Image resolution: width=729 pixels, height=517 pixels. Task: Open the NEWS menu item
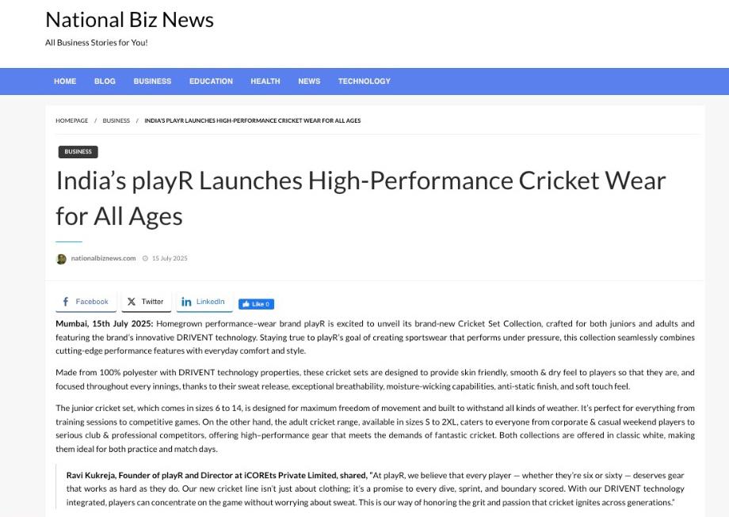coord(309,82)
